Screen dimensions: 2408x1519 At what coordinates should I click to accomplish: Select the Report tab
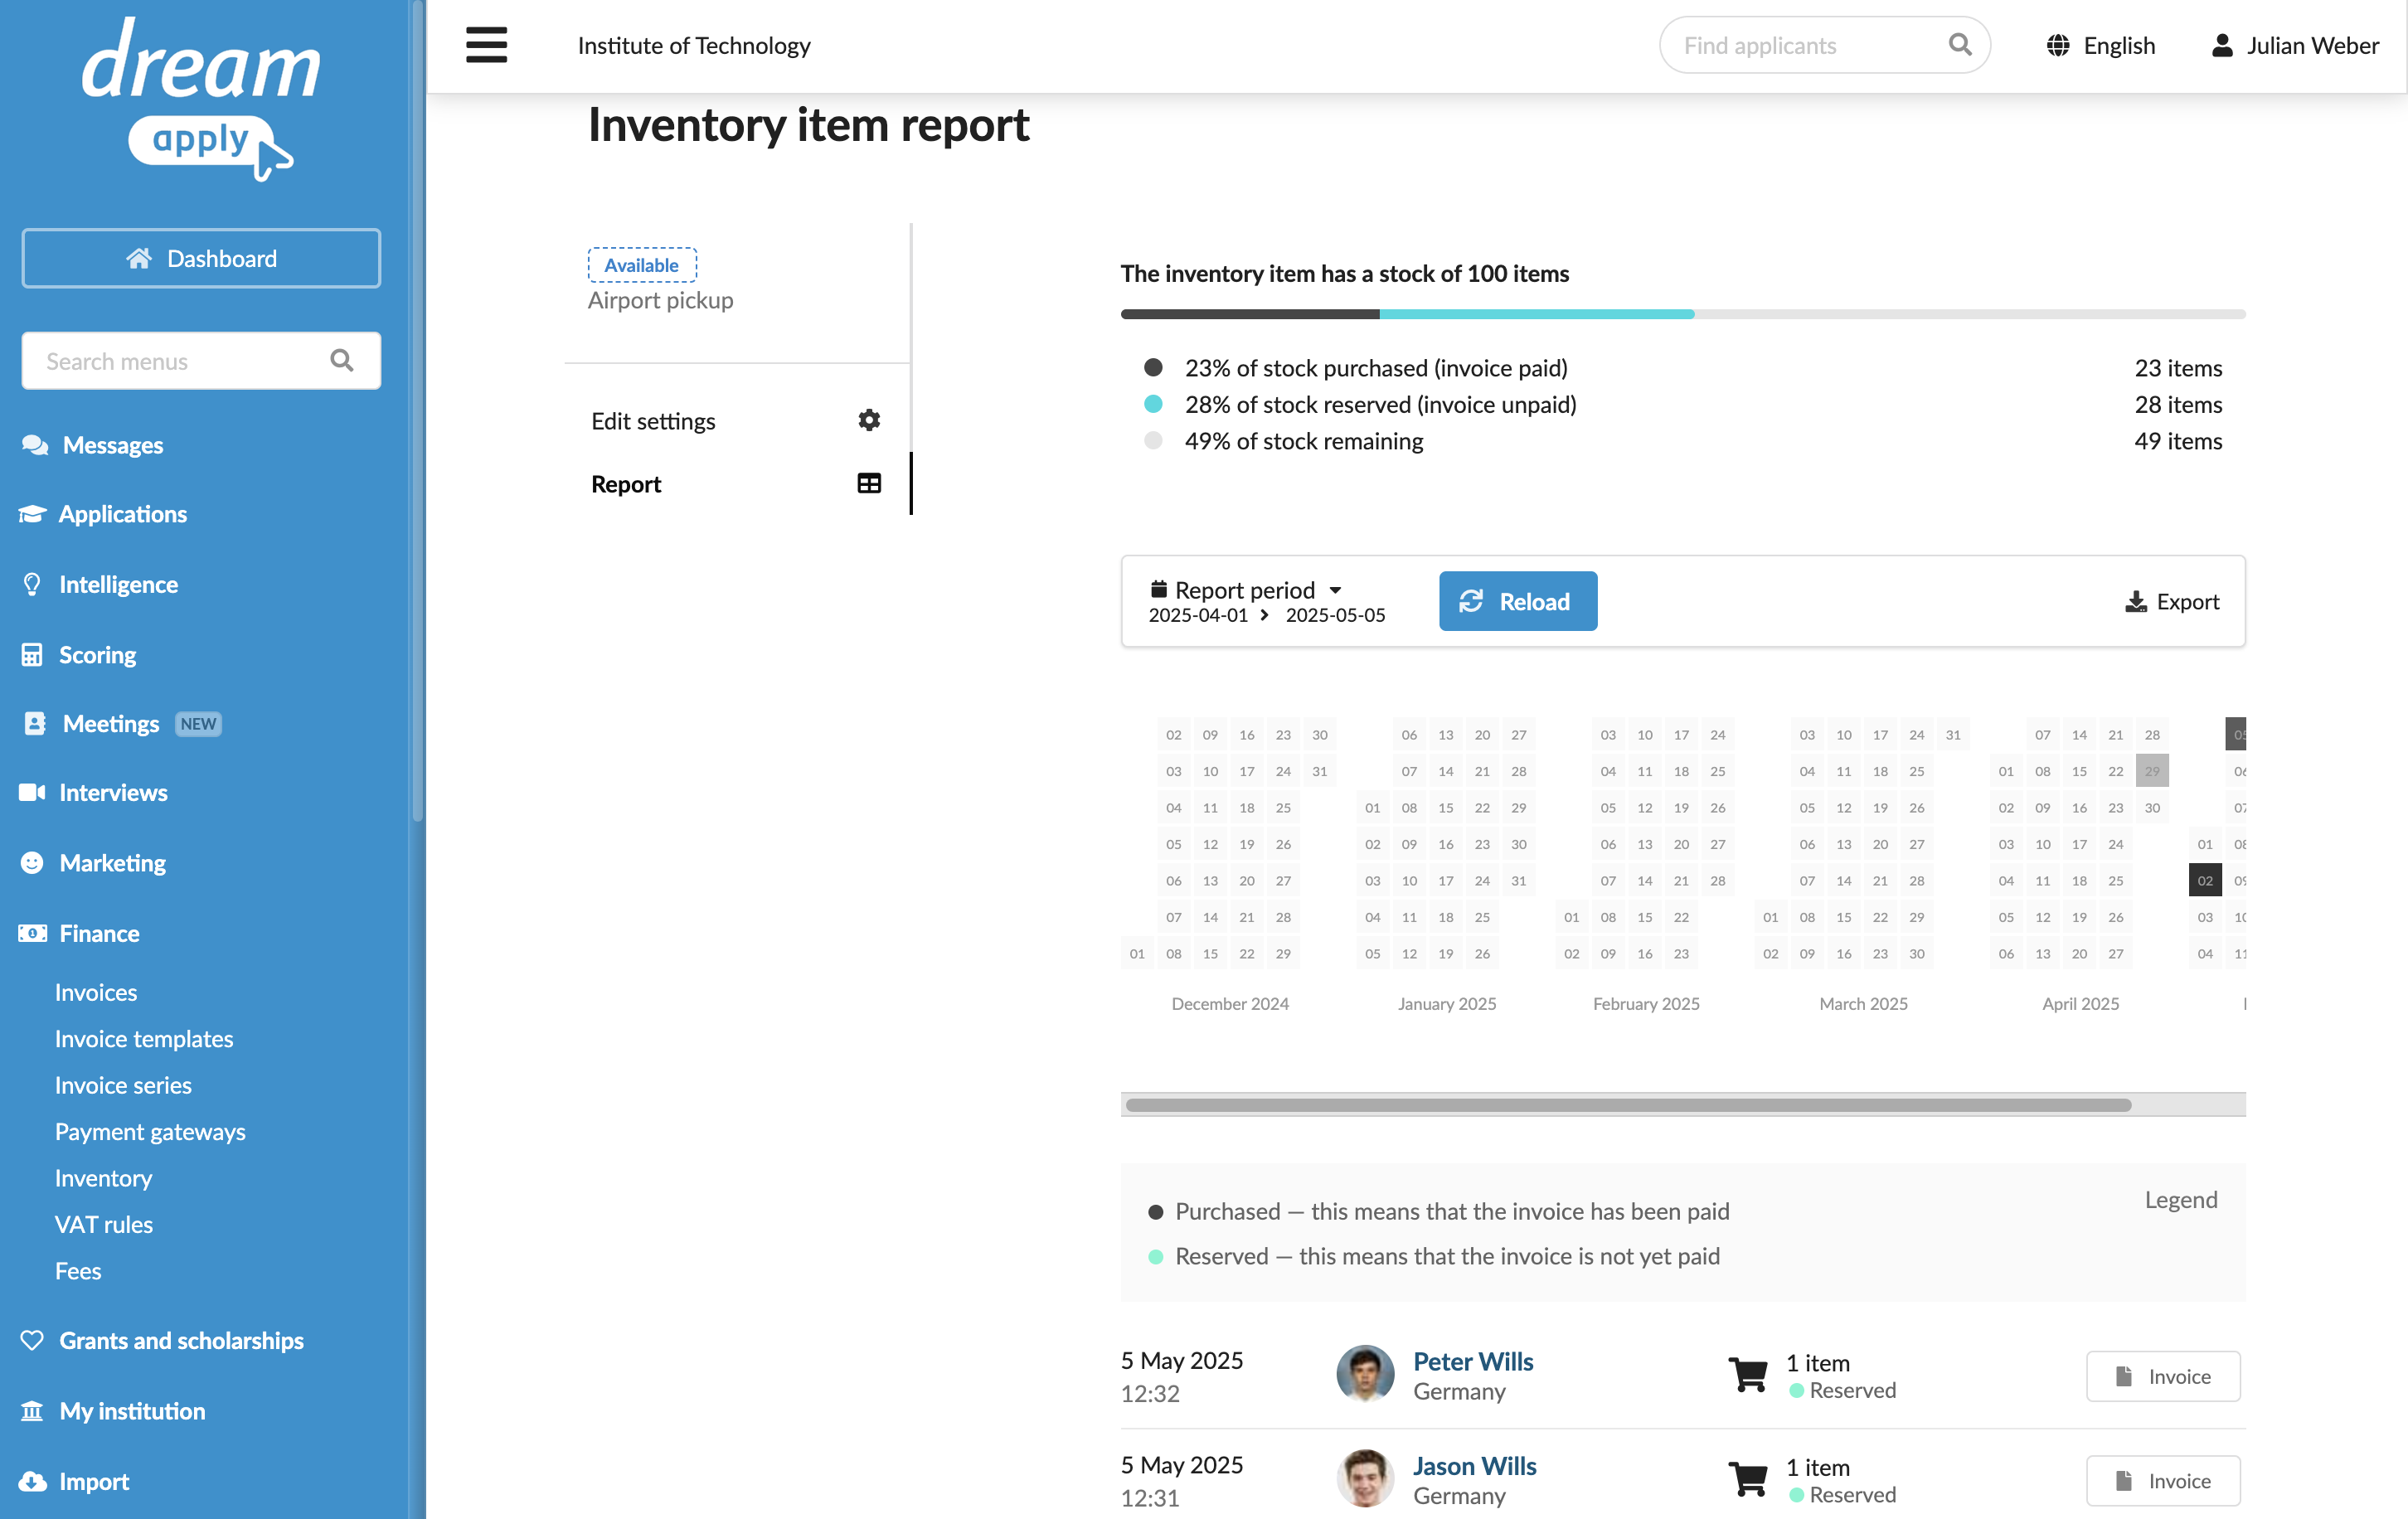736,484
